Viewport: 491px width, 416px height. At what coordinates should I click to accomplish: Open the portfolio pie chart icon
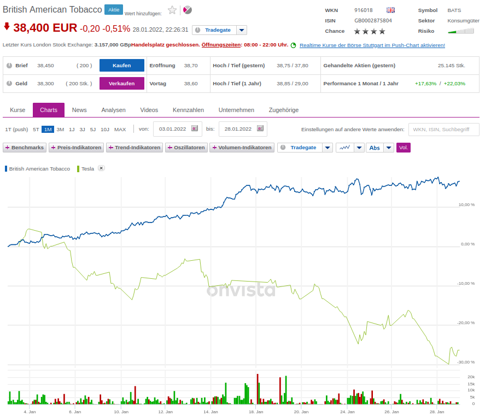coord(187,10)
